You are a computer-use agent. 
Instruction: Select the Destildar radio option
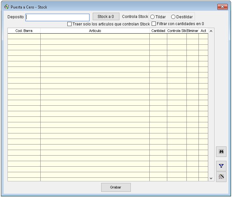pyautogui.click(x=173, y=17)
